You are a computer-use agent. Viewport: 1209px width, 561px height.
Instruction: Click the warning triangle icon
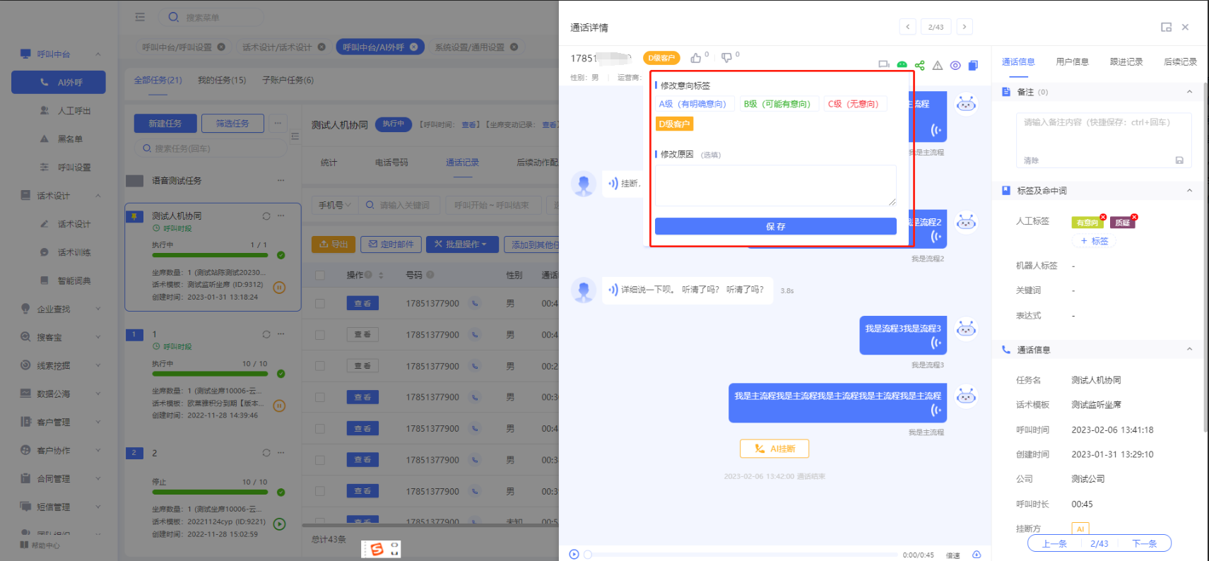tap(938, 65)
